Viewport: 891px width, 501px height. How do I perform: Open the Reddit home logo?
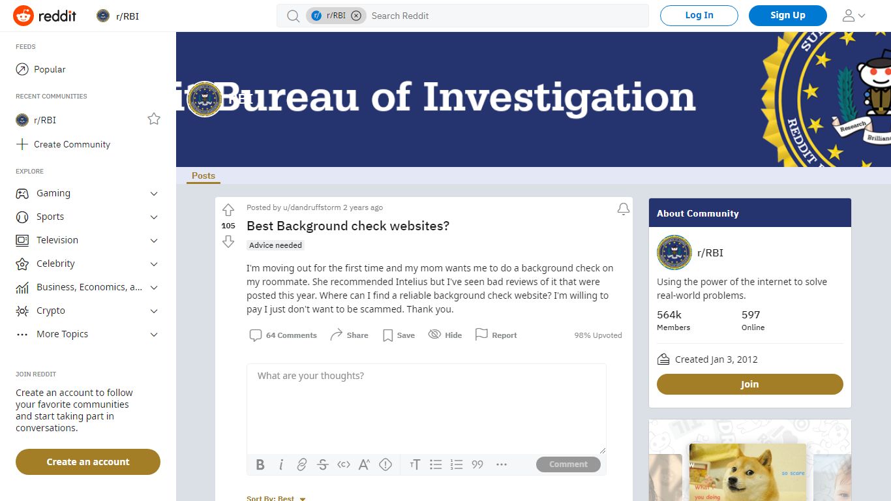click(45, 16)
